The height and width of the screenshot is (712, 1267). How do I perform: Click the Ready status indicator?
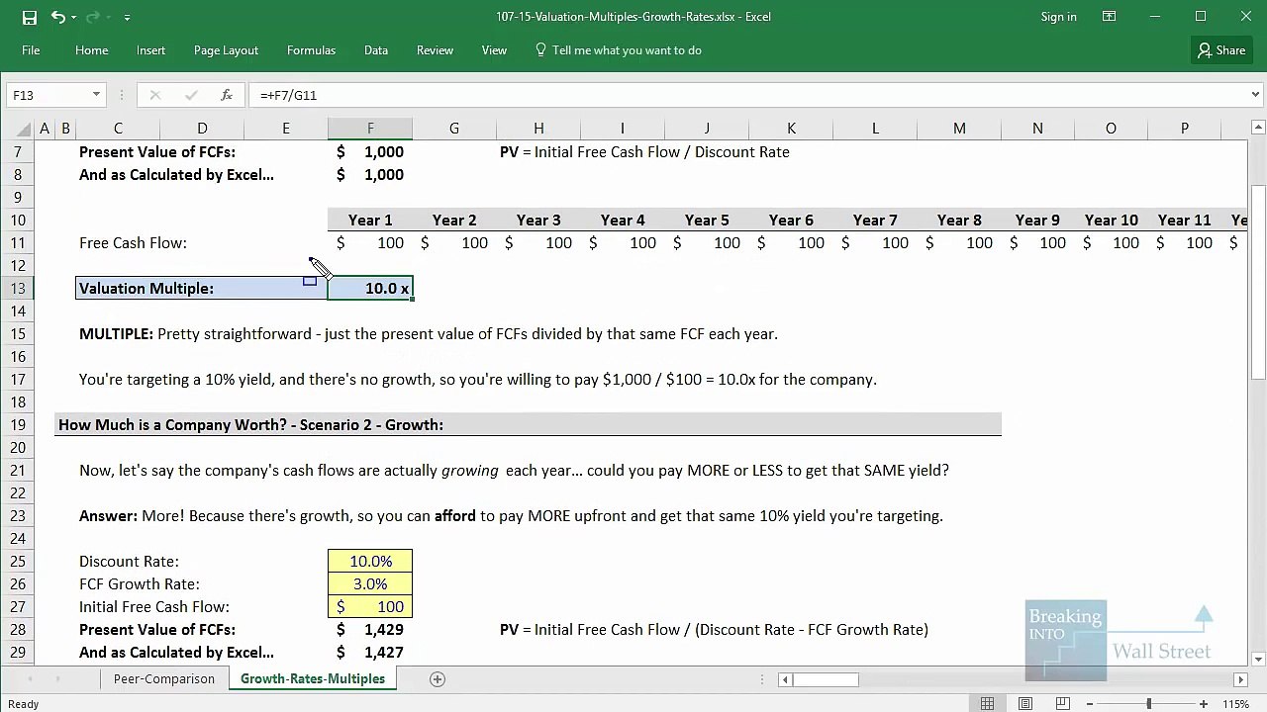24,704
